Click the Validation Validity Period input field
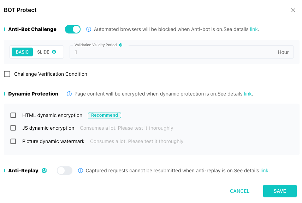Viewport: 302px width, 203px height. click(x=173, y=52)
